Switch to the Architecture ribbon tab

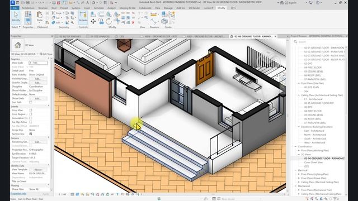(28, 8)
